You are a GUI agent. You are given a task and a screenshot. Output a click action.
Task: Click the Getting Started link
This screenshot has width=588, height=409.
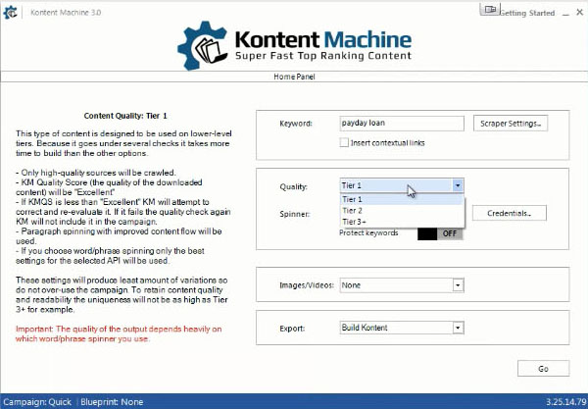pos(527,13)
